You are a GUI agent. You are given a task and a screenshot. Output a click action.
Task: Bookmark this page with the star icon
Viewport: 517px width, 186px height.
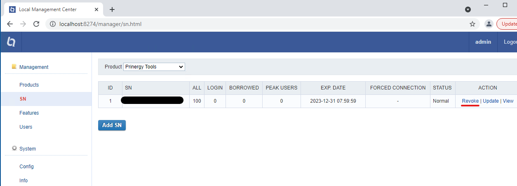pyautogui.click(x=472, y=24)
